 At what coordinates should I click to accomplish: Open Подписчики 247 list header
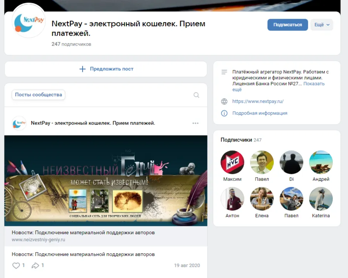(241, 140)
